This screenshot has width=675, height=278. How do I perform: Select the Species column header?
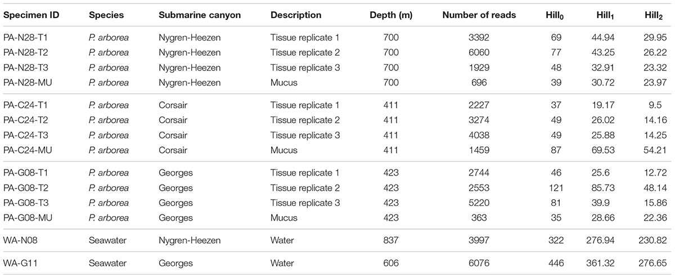104,15
